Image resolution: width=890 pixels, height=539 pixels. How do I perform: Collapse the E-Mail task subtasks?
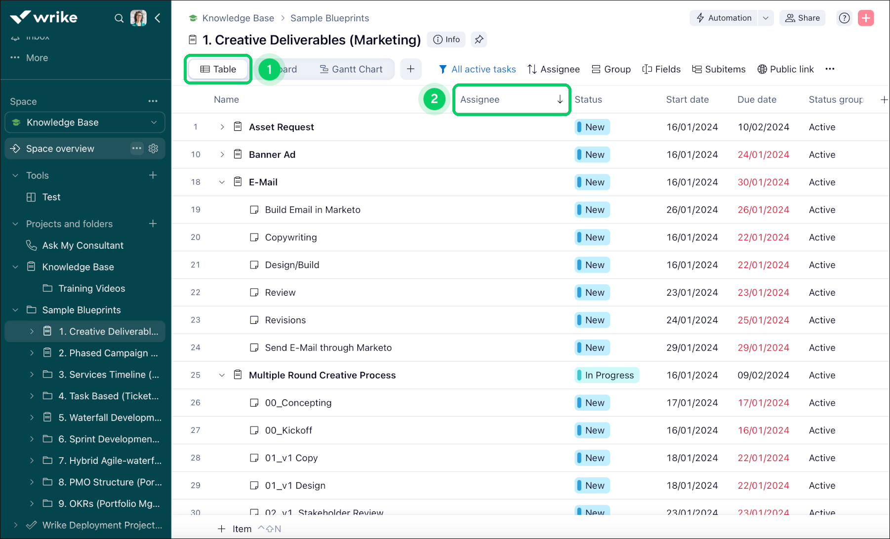click(x=222, y=182)
